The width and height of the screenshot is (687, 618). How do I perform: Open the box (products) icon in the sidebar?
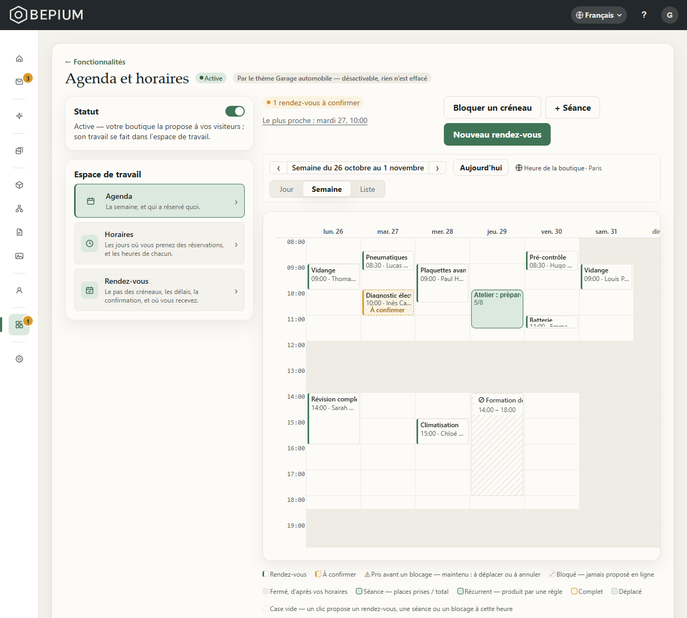19,185
